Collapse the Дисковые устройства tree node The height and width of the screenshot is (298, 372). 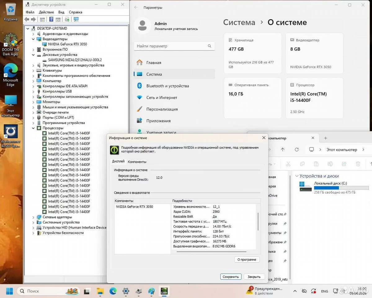[33, 55]
